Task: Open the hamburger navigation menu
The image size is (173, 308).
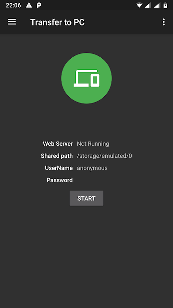Action: (12, 22)
